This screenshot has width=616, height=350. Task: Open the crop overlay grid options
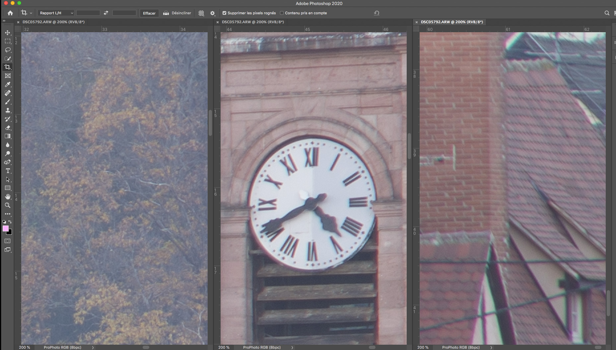click(201, 13)
